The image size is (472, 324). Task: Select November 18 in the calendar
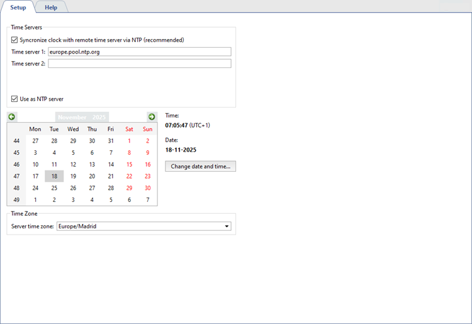tap(55, 176)
